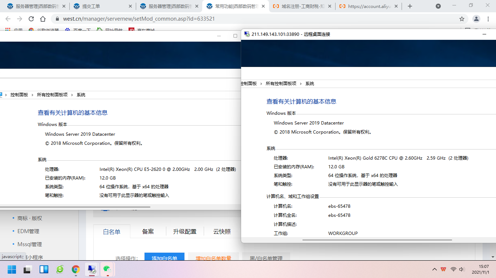Screen dimensions: 496x278
Task: Open the volume speaker tray icon
Action: 462,269
